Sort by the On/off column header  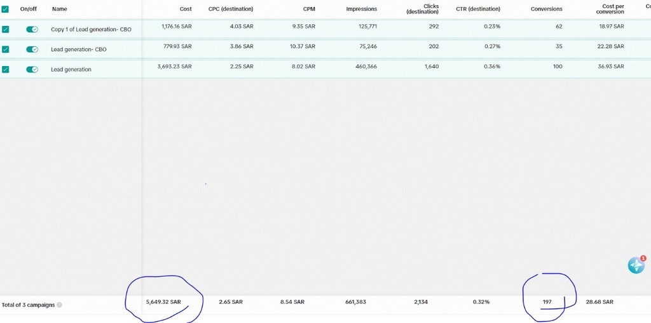point(28,9)
